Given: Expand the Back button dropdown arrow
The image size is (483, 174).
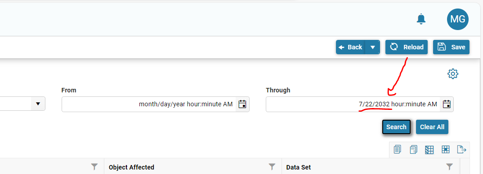Looking at the screenshot, I should click(x=373, y=48).
